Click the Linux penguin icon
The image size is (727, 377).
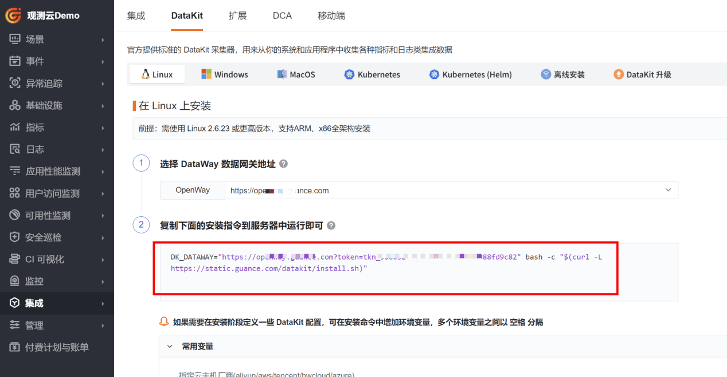coord(145,74)
